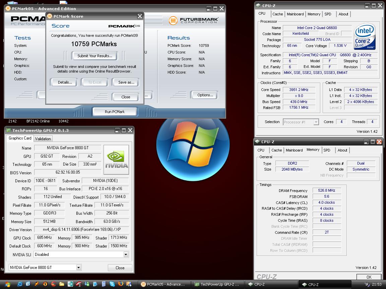Click DRAM Frequency value 526.8 MHz
386x289 pixels.
click(x=327, y=190)
